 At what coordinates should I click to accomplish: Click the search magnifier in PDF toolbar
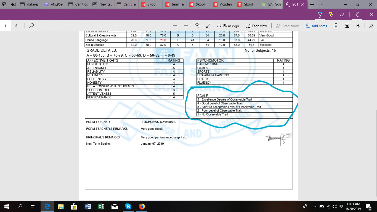click(x=32, y=26)
